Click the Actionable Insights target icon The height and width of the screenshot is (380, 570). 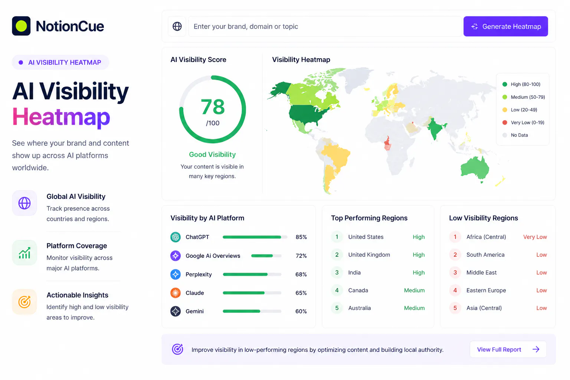tap(24, 302)
